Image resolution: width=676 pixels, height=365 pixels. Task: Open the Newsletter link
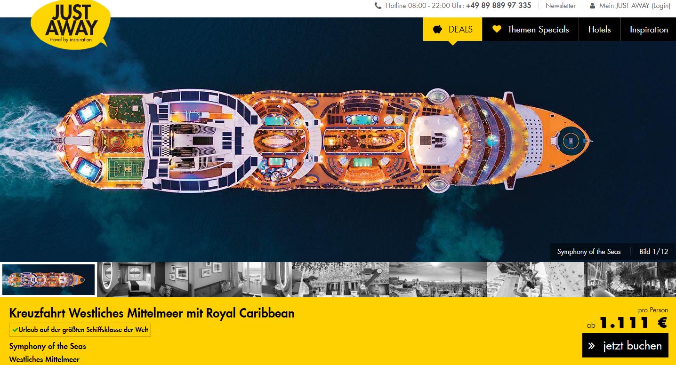click(x=560, y=6)
